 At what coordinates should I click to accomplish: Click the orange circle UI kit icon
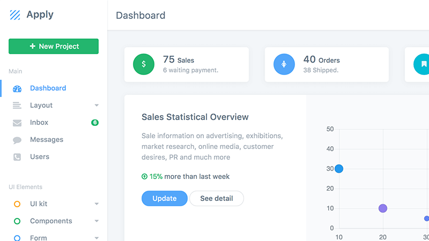17,204
